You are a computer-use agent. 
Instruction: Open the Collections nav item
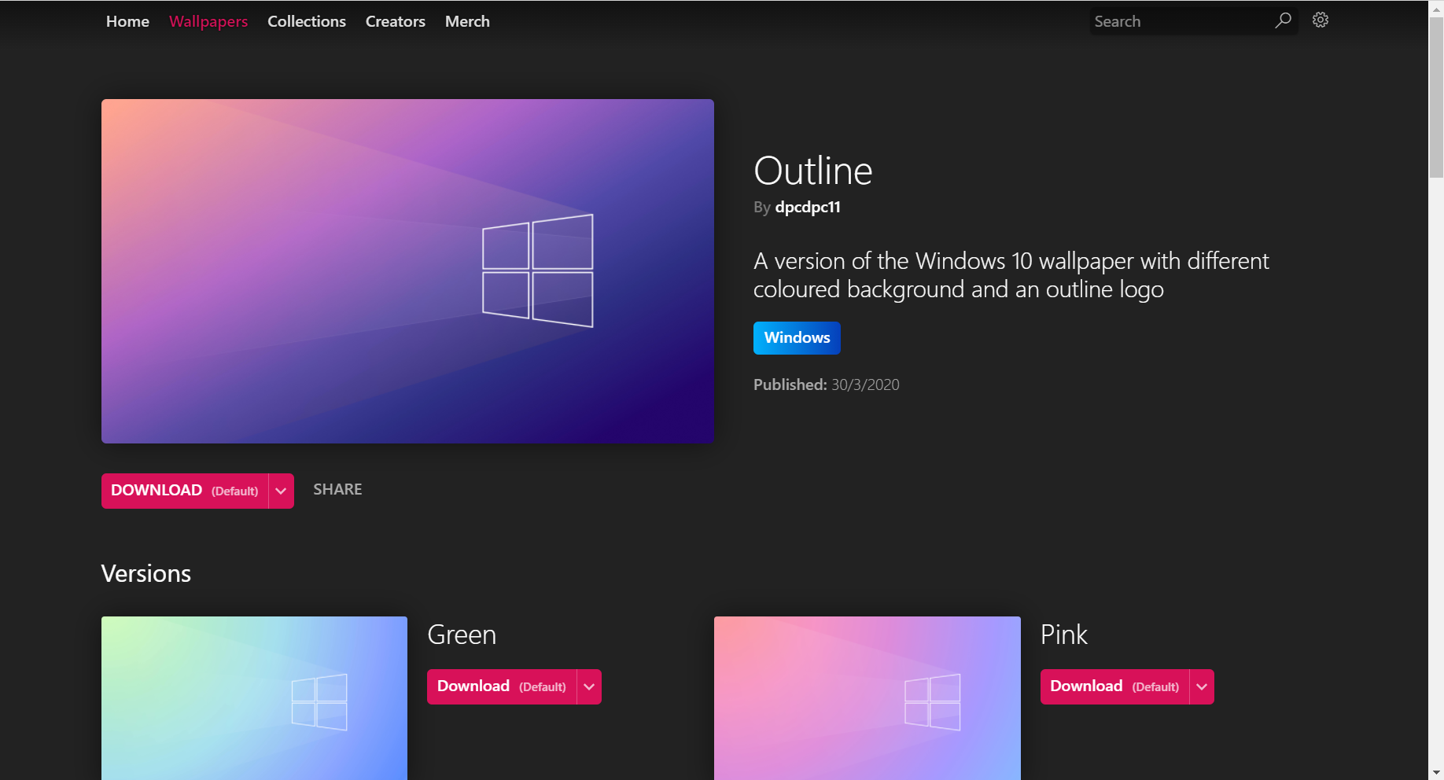pos(307,21)
